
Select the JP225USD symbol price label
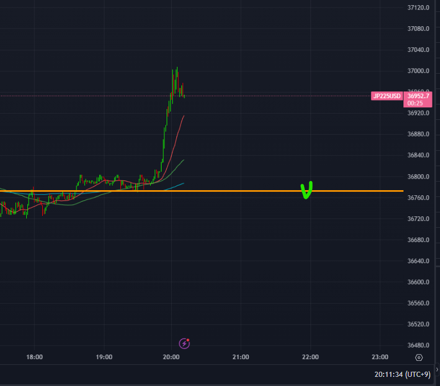click(387, 96)
